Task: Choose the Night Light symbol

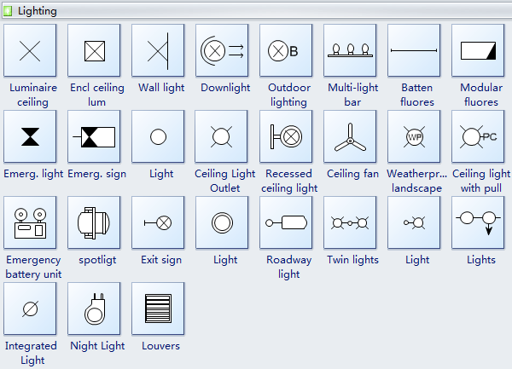Action: (94, 308)
